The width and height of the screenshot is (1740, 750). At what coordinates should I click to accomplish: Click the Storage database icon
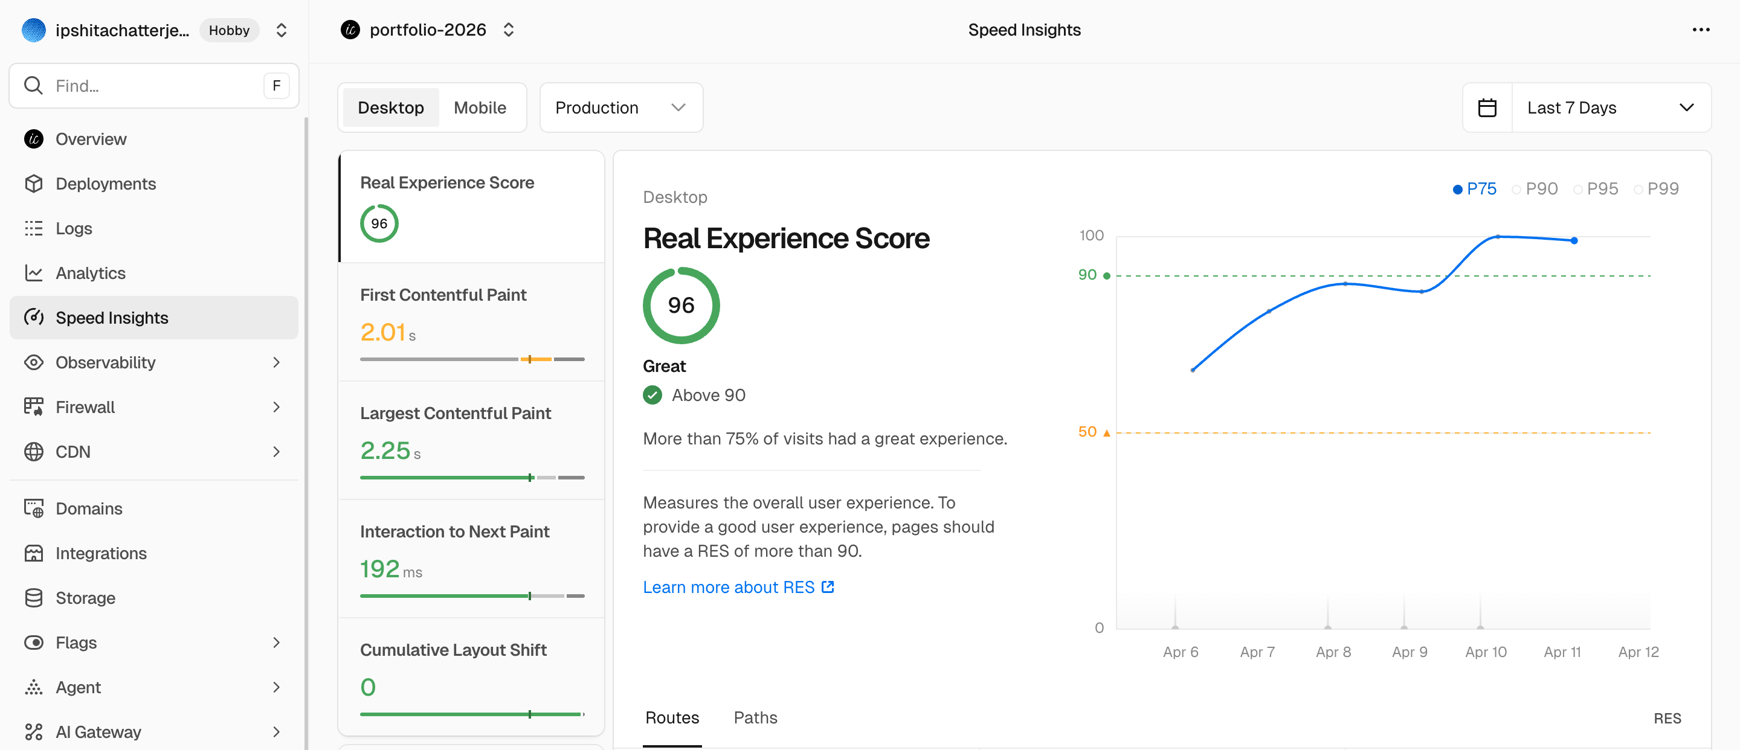click(x=33, y=598)
